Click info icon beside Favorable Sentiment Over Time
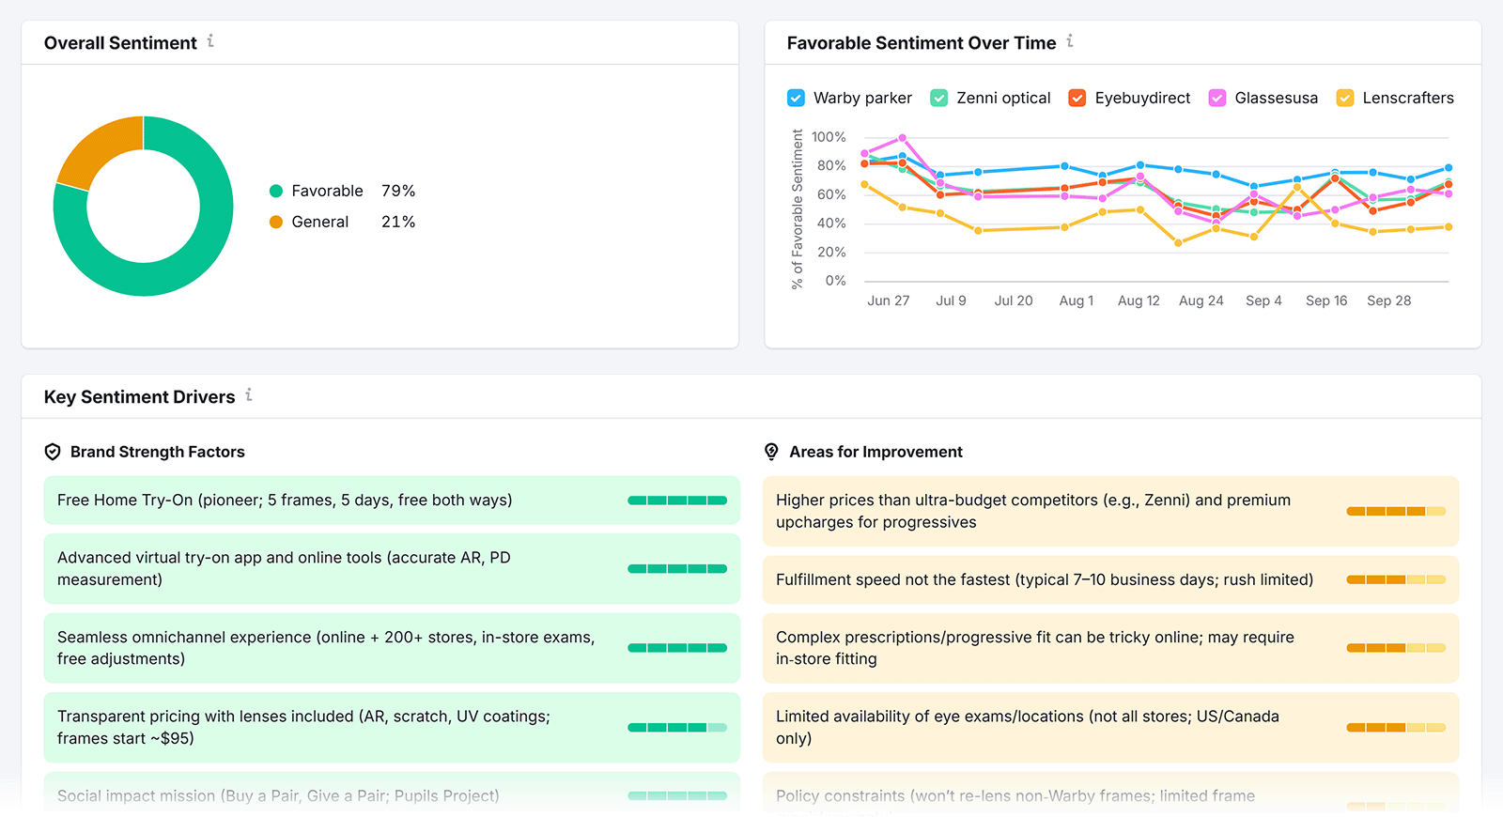The width and height of the screenshot is (1503, 817). [x=1070, y=41]
